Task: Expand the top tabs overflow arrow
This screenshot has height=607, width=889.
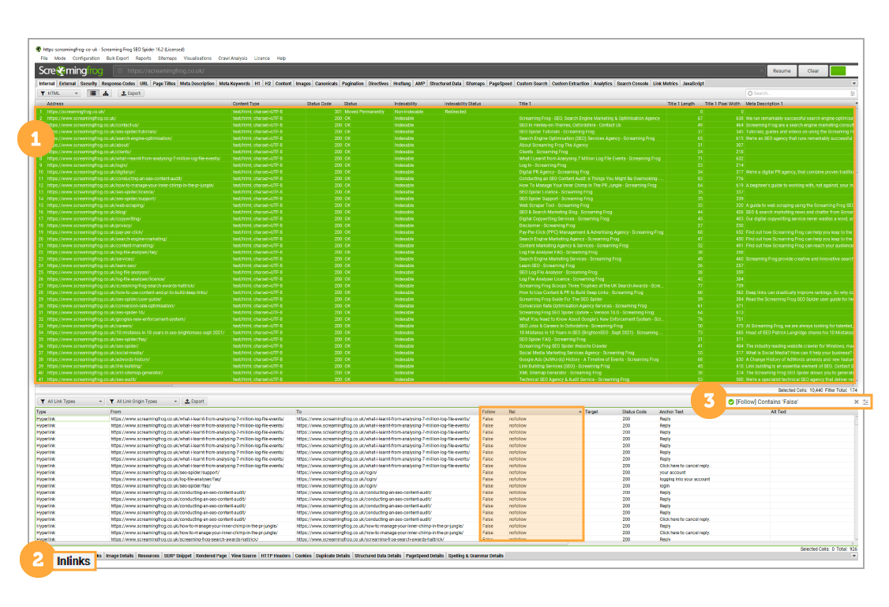Action: (853, 84)
